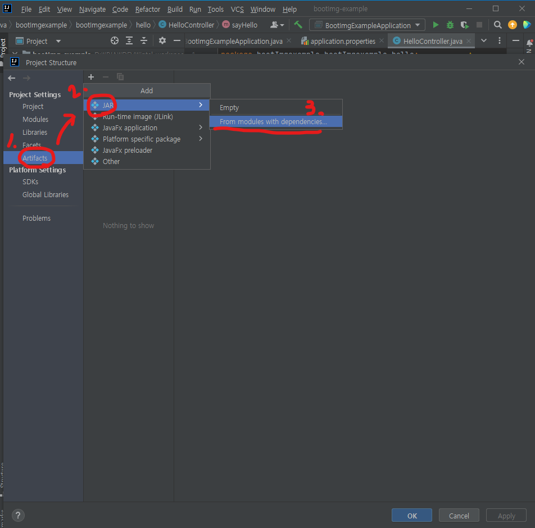Open the File menu
Viewport: 535px width, 528px height.
[x=26, y=9]
